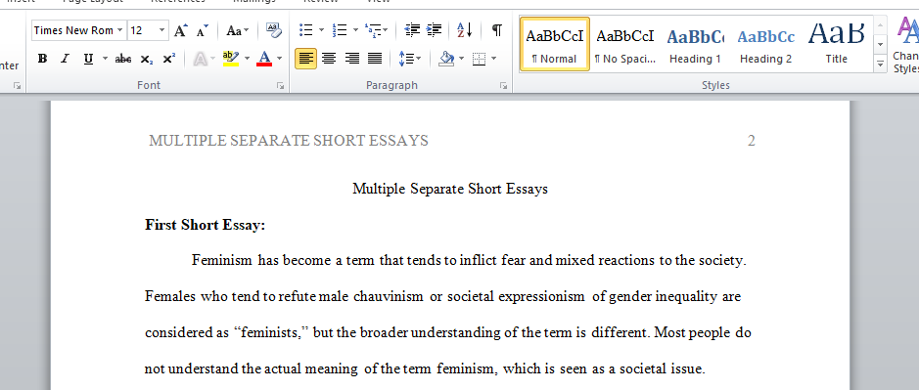919x390 pixels.
Task: Apply the Heading 1 style
Action: (x=695, y=45)
